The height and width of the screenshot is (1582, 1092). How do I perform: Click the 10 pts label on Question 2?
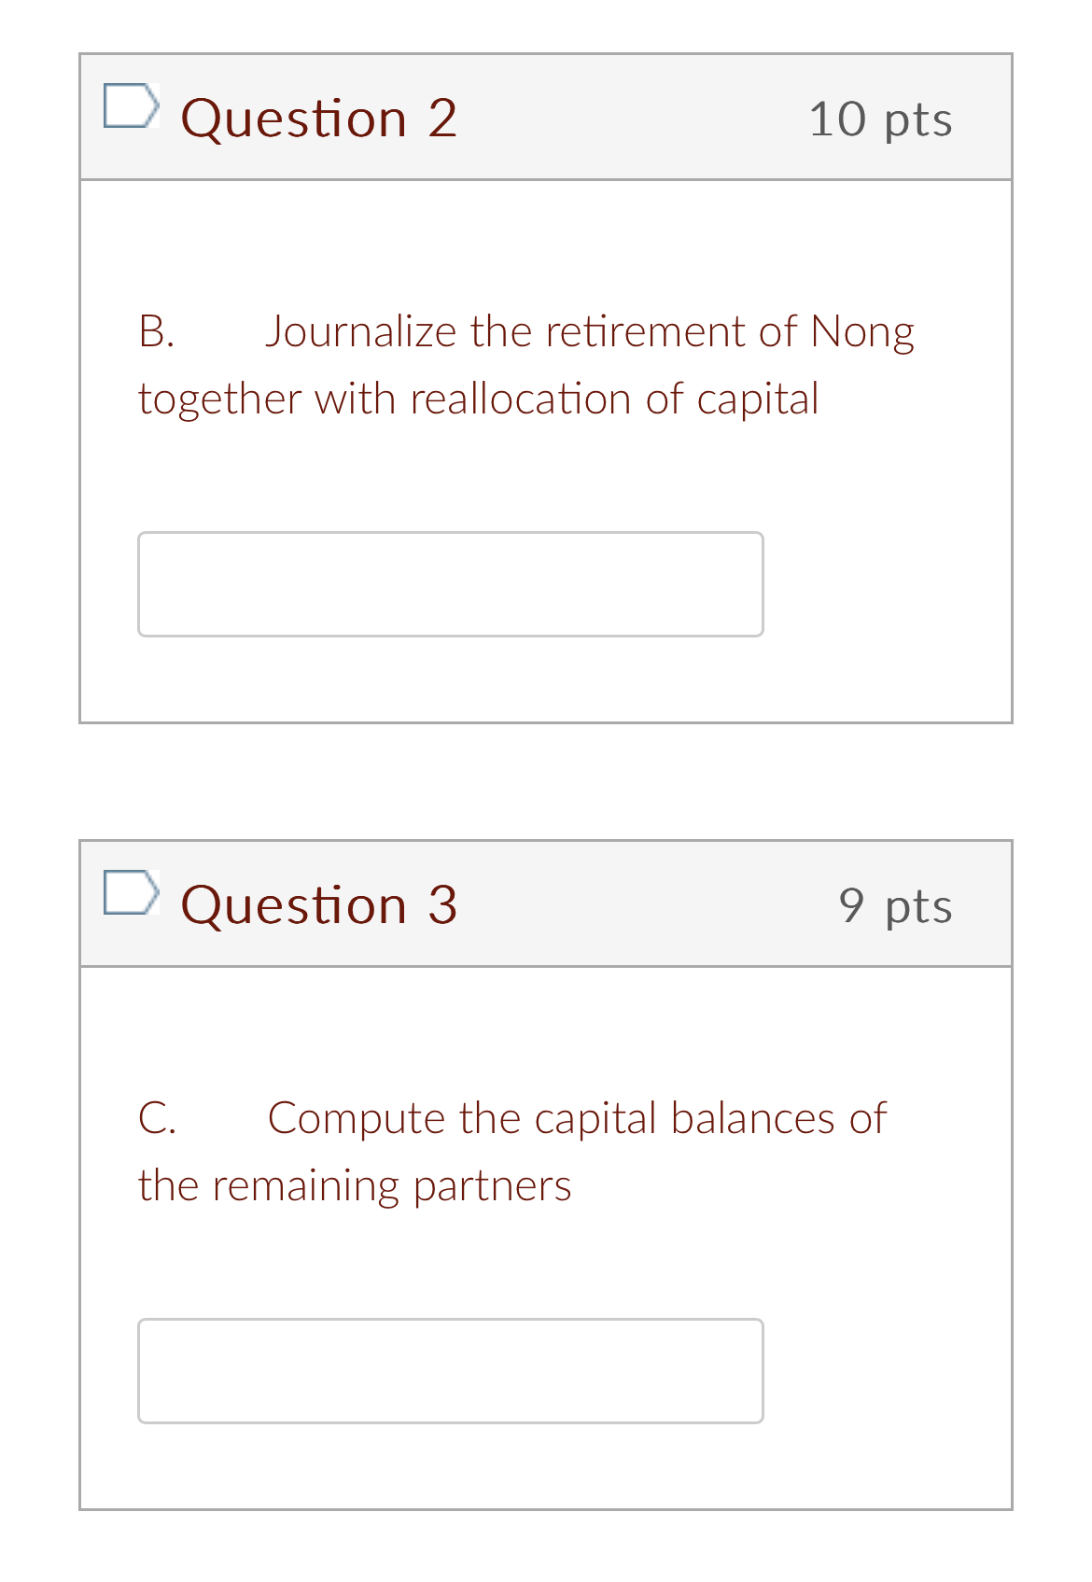881,117
